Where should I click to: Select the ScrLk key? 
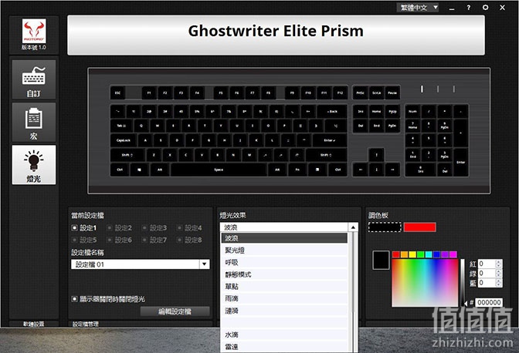[x=376, y=93]
